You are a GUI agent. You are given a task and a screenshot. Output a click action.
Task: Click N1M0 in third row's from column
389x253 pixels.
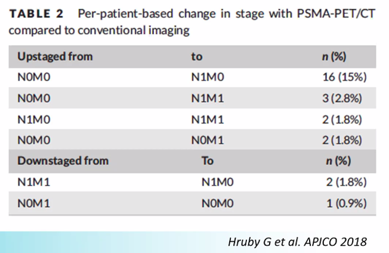pos(34,119)
